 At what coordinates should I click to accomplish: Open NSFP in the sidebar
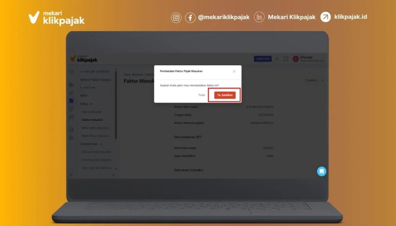tap(84, 96)
